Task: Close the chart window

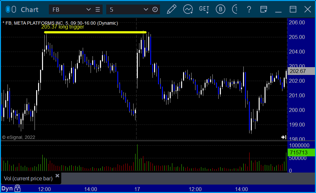Action: 308,9
